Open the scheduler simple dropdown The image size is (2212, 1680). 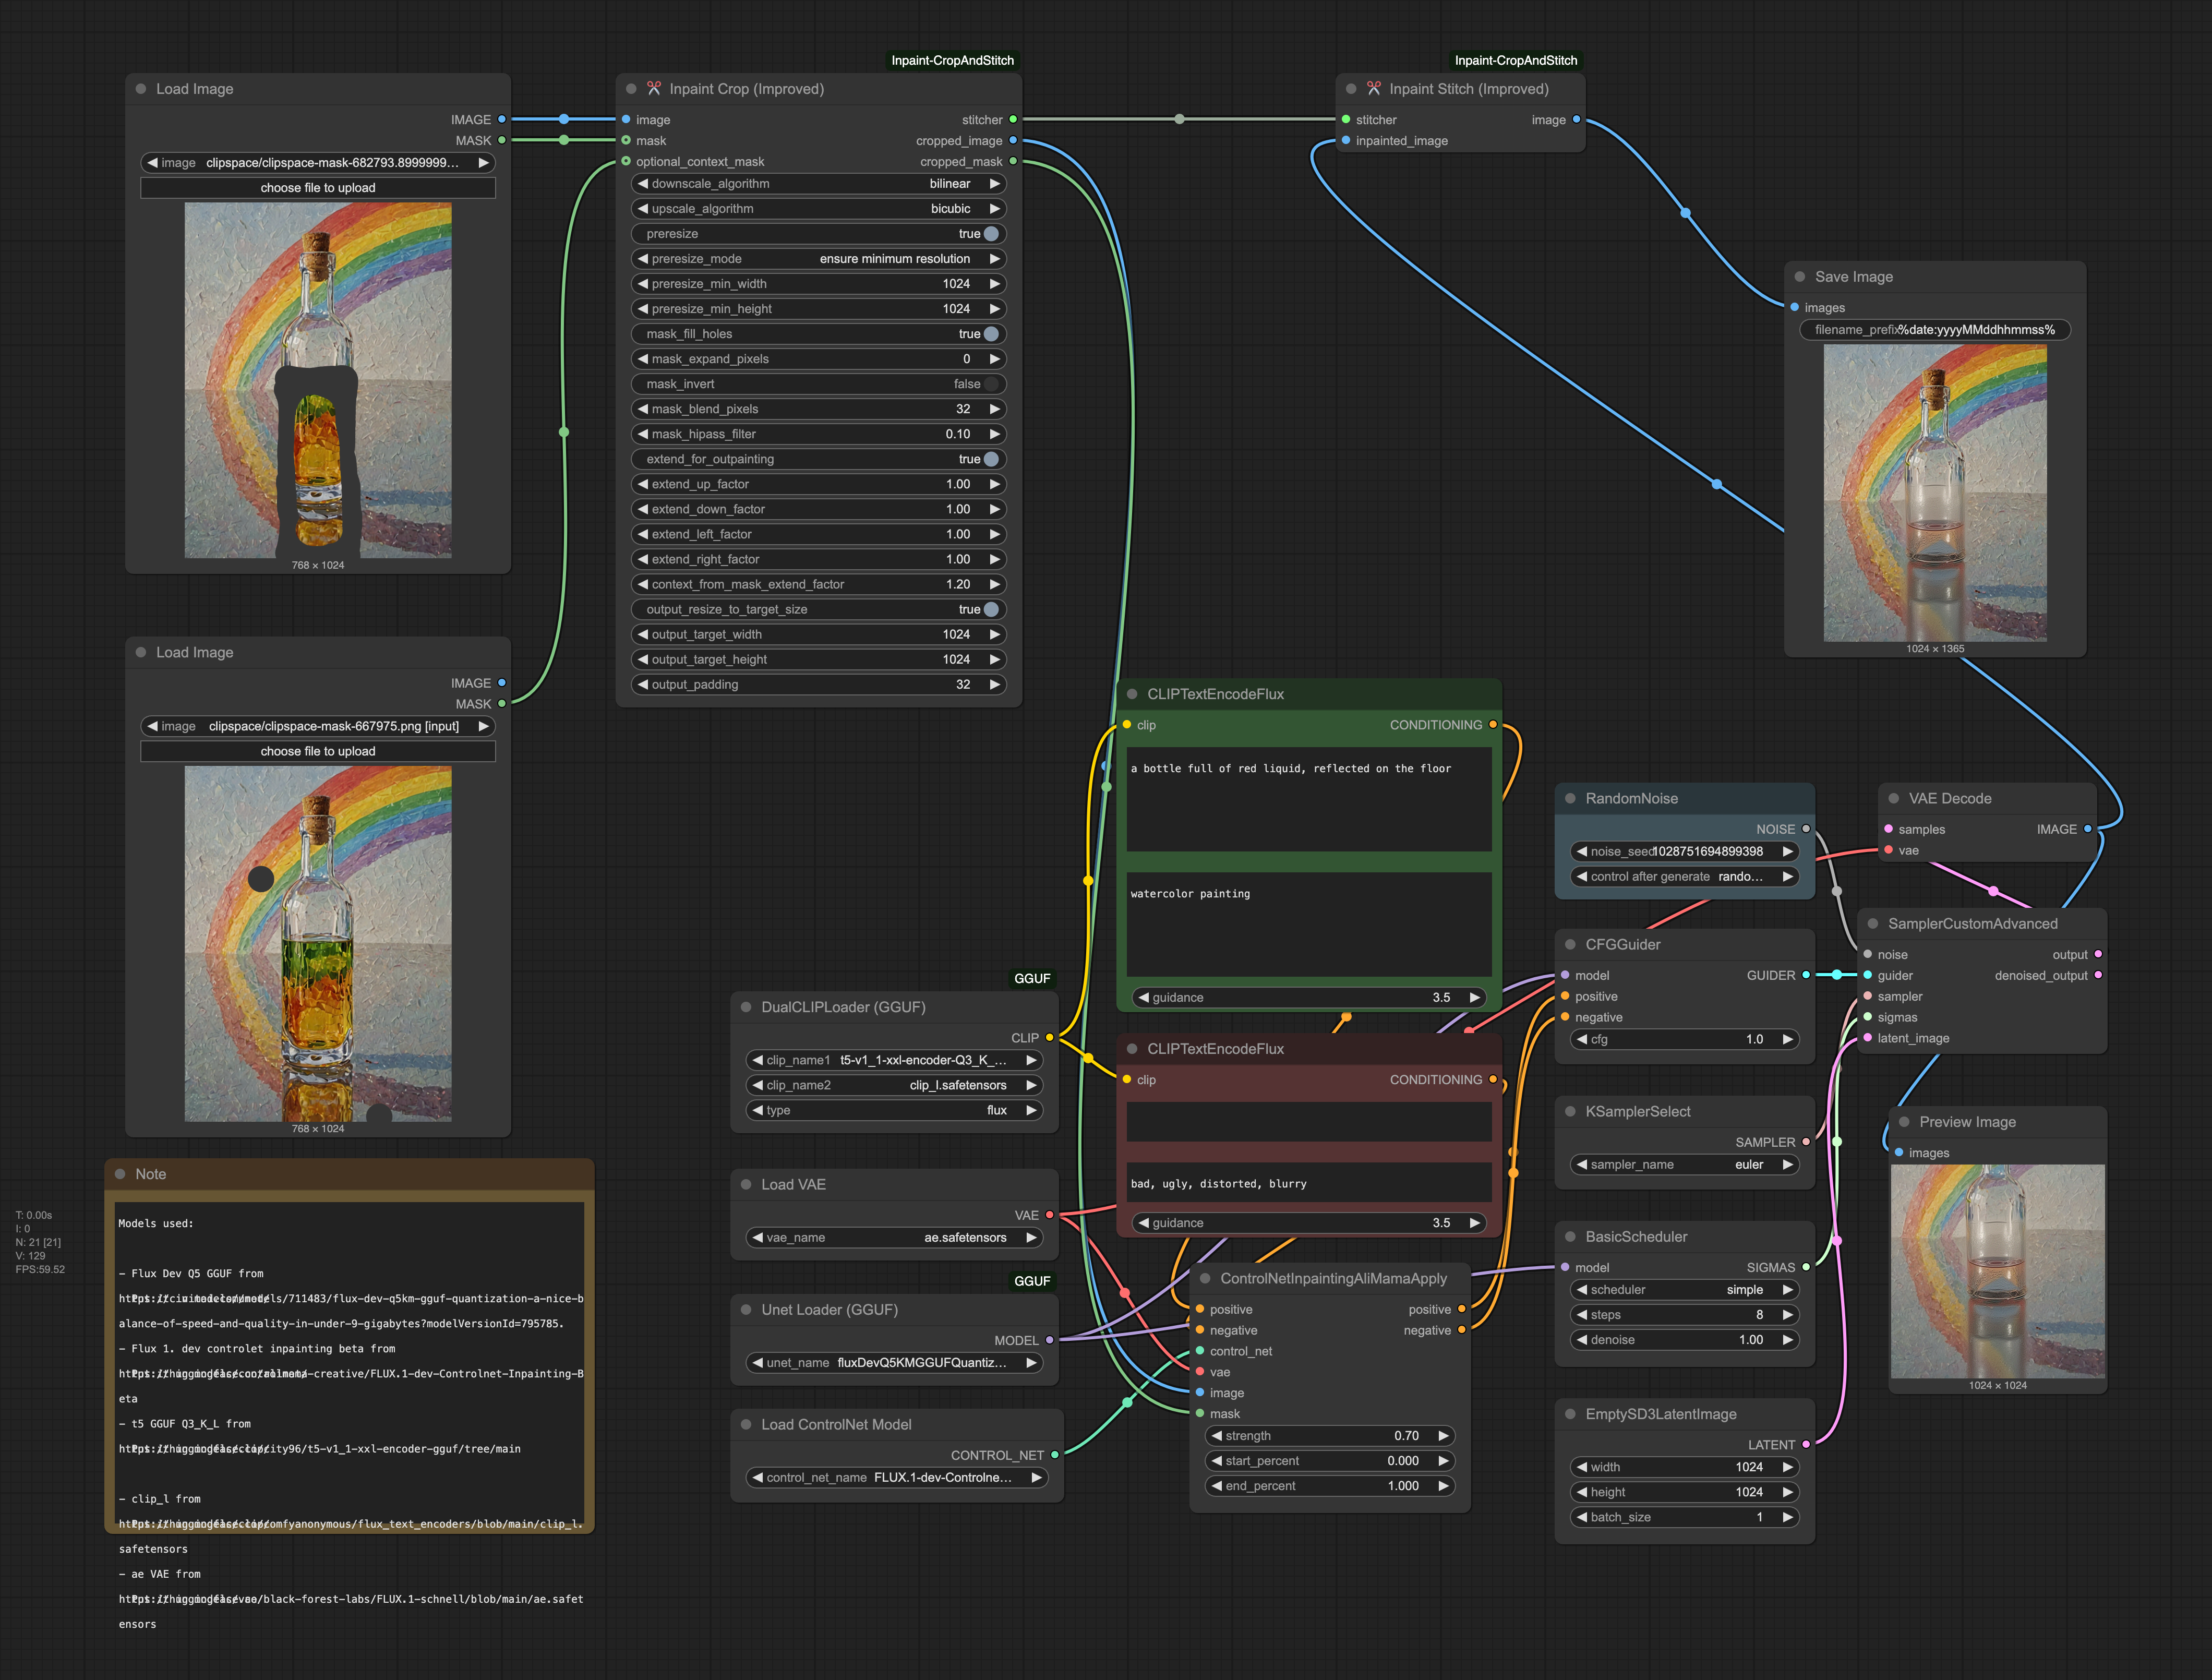pyautogui.click(x=1684, y=1290)
